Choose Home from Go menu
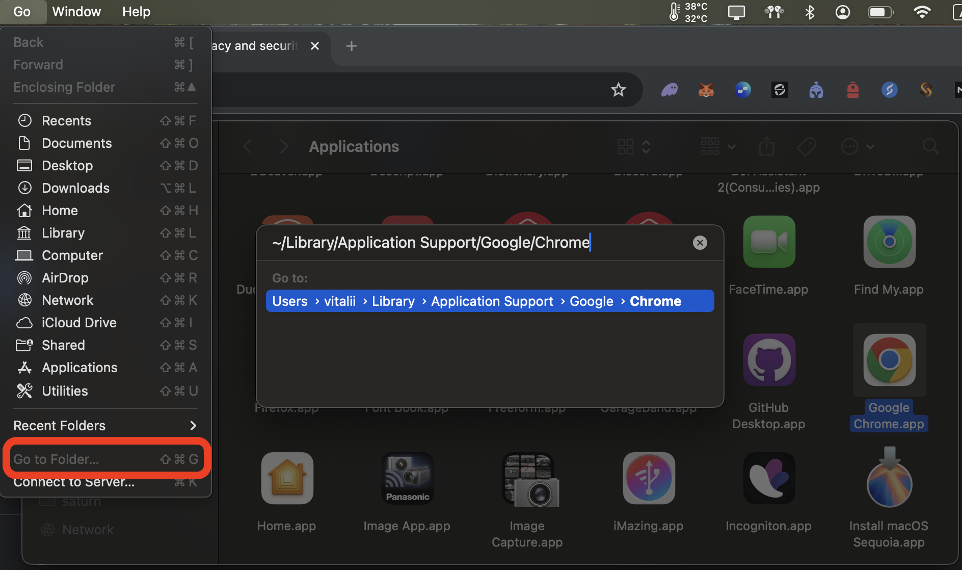The height and width of the screenshot is (570, 962). 105,211
